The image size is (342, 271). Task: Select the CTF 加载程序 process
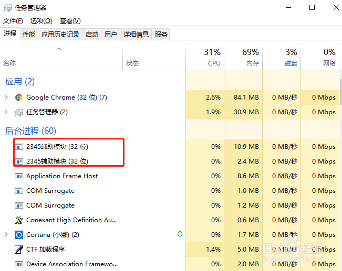click(x=45, y=250)
